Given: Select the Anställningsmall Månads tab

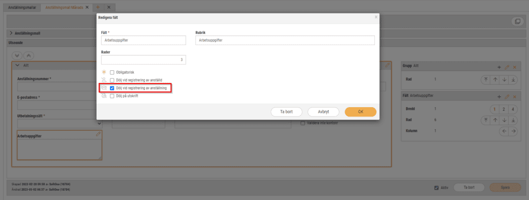Looking at the screenshot, I should pos(64,7).
